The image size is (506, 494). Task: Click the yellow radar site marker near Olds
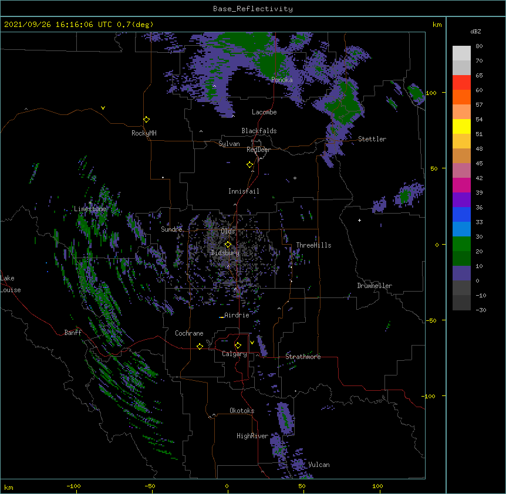tap(228, 244)
